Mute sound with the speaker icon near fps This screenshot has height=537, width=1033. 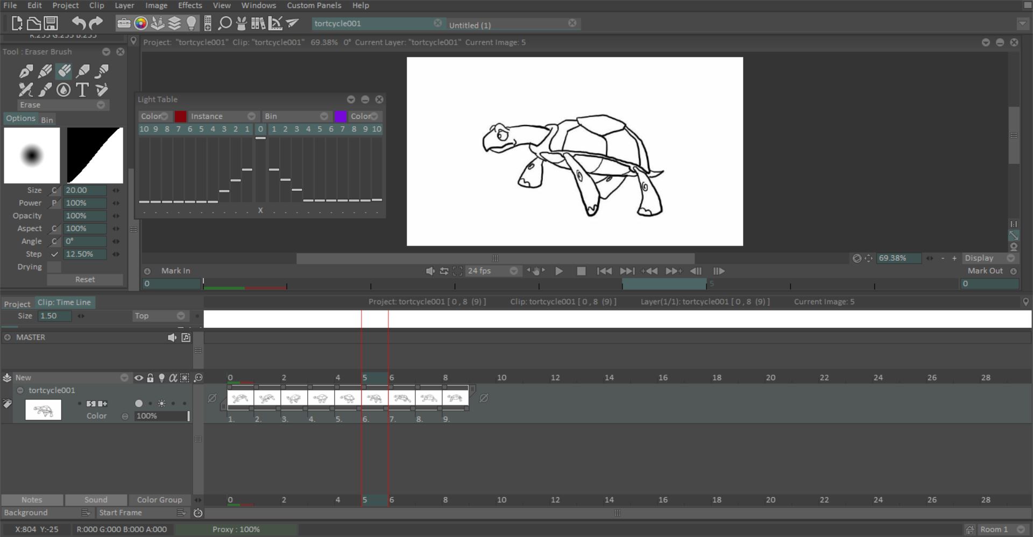(430, 271)
